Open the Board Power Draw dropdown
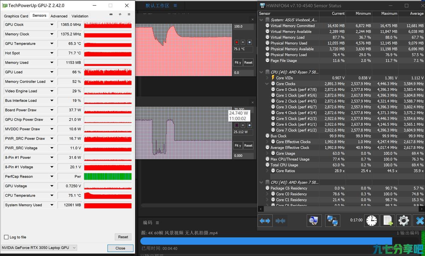 [52, 110]
